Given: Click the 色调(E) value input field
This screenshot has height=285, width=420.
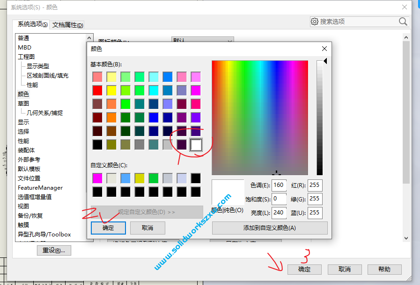Looking at the screenshot, I should coord(279,185).
